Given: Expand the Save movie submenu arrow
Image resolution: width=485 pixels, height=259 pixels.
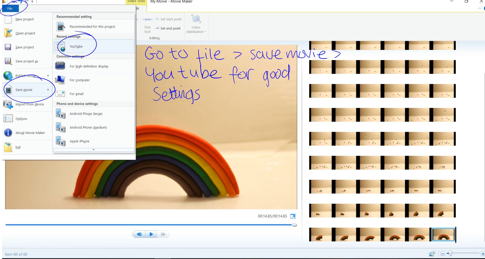Looking at the screenshot, I should [48, 90].
